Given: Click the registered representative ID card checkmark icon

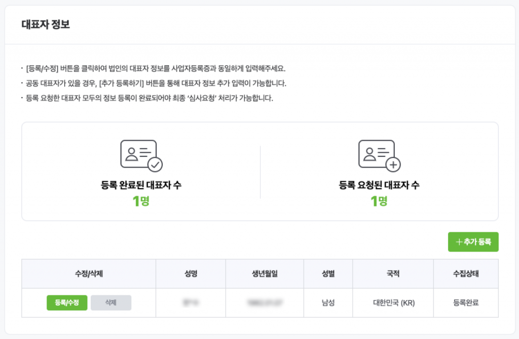Looking at the screenshot, I should point(141,156).
